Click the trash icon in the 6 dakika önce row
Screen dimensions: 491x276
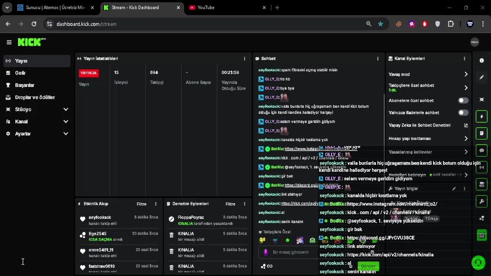[171, 268]
